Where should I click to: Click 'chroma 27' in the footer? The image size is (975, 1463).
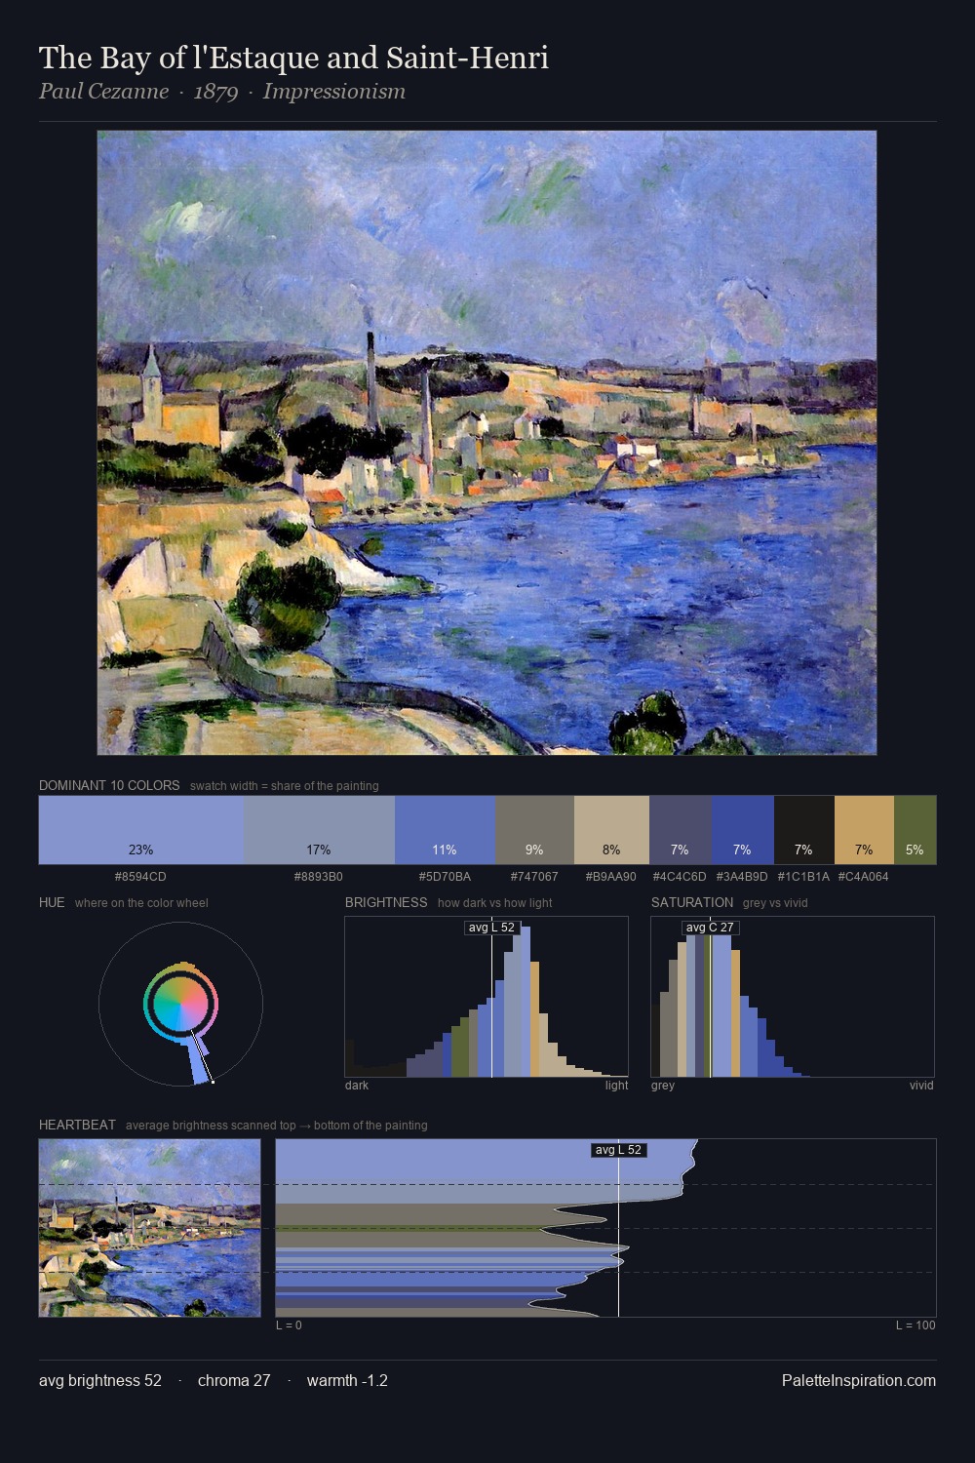(234, 1380)
